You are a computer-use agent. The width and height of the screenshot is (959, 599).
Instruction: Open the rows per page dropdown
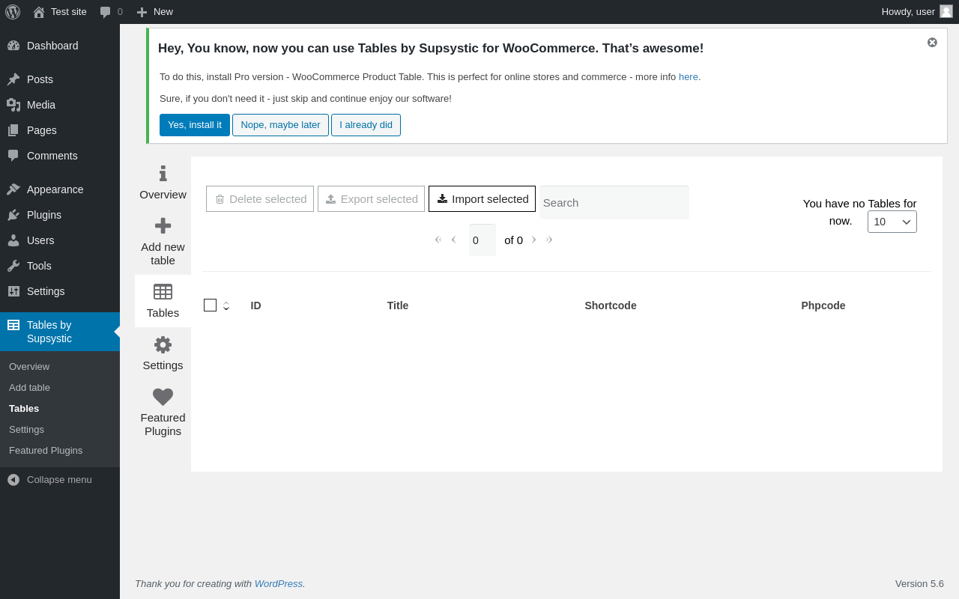pyautogui.click(x=892, y=222)
